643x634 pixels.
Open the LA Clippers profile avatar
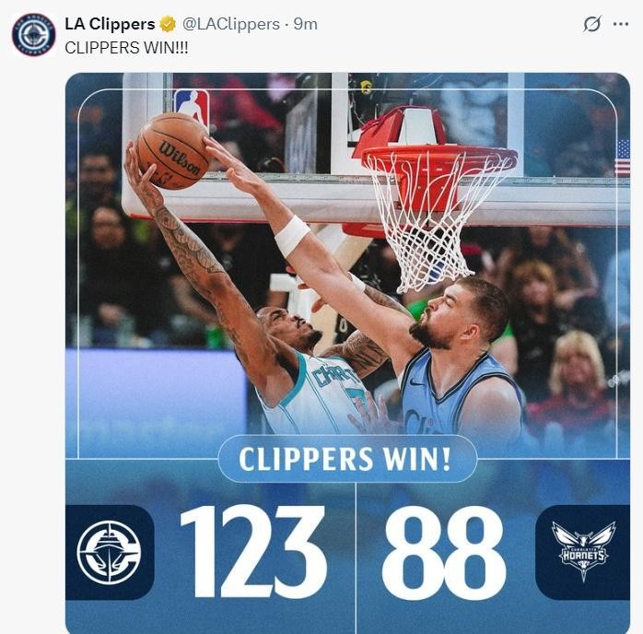pos(34,35)
